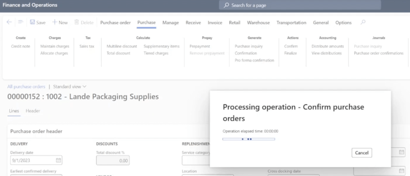The height and width of the screenshot is (176, 410).
Task: Open the Service category dropdown field
Action: [x=196, y=160]
